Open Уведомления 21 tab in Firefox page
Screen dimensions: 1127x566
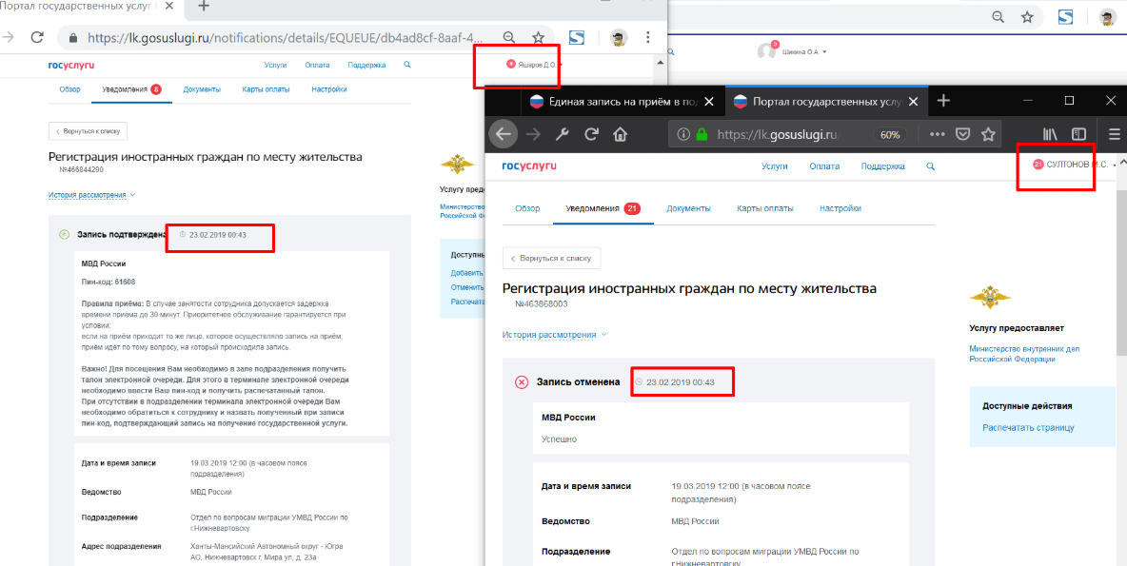point(603,208)
